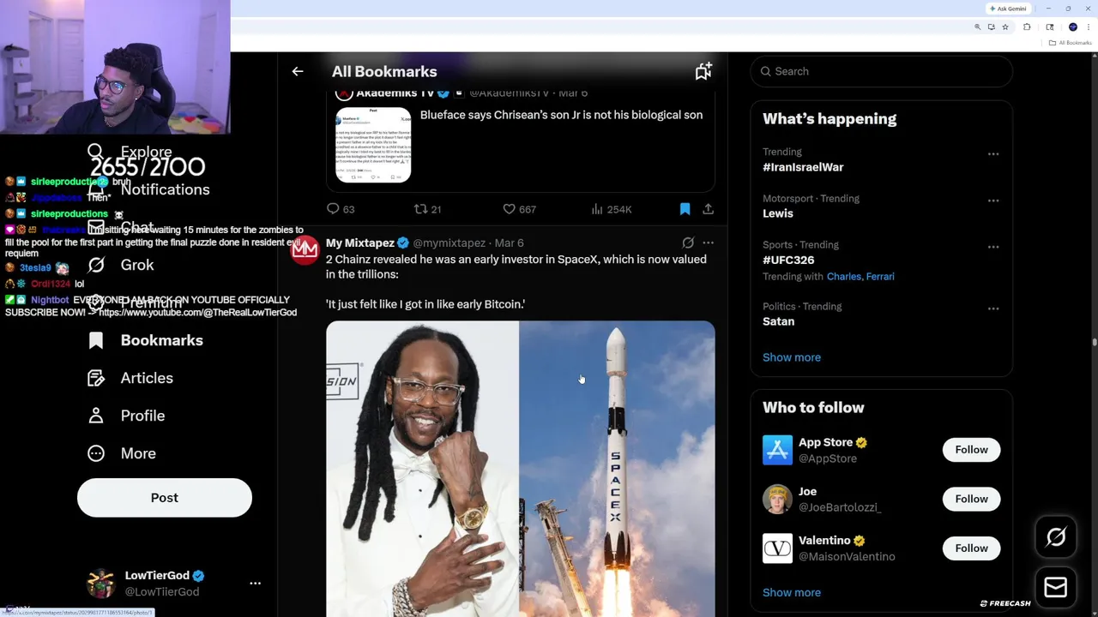Image resolution: width=1098 pixels, height=617 pixels.
Task: Repost the Akademiks post with 21 reposts
Action: [427, 209]
